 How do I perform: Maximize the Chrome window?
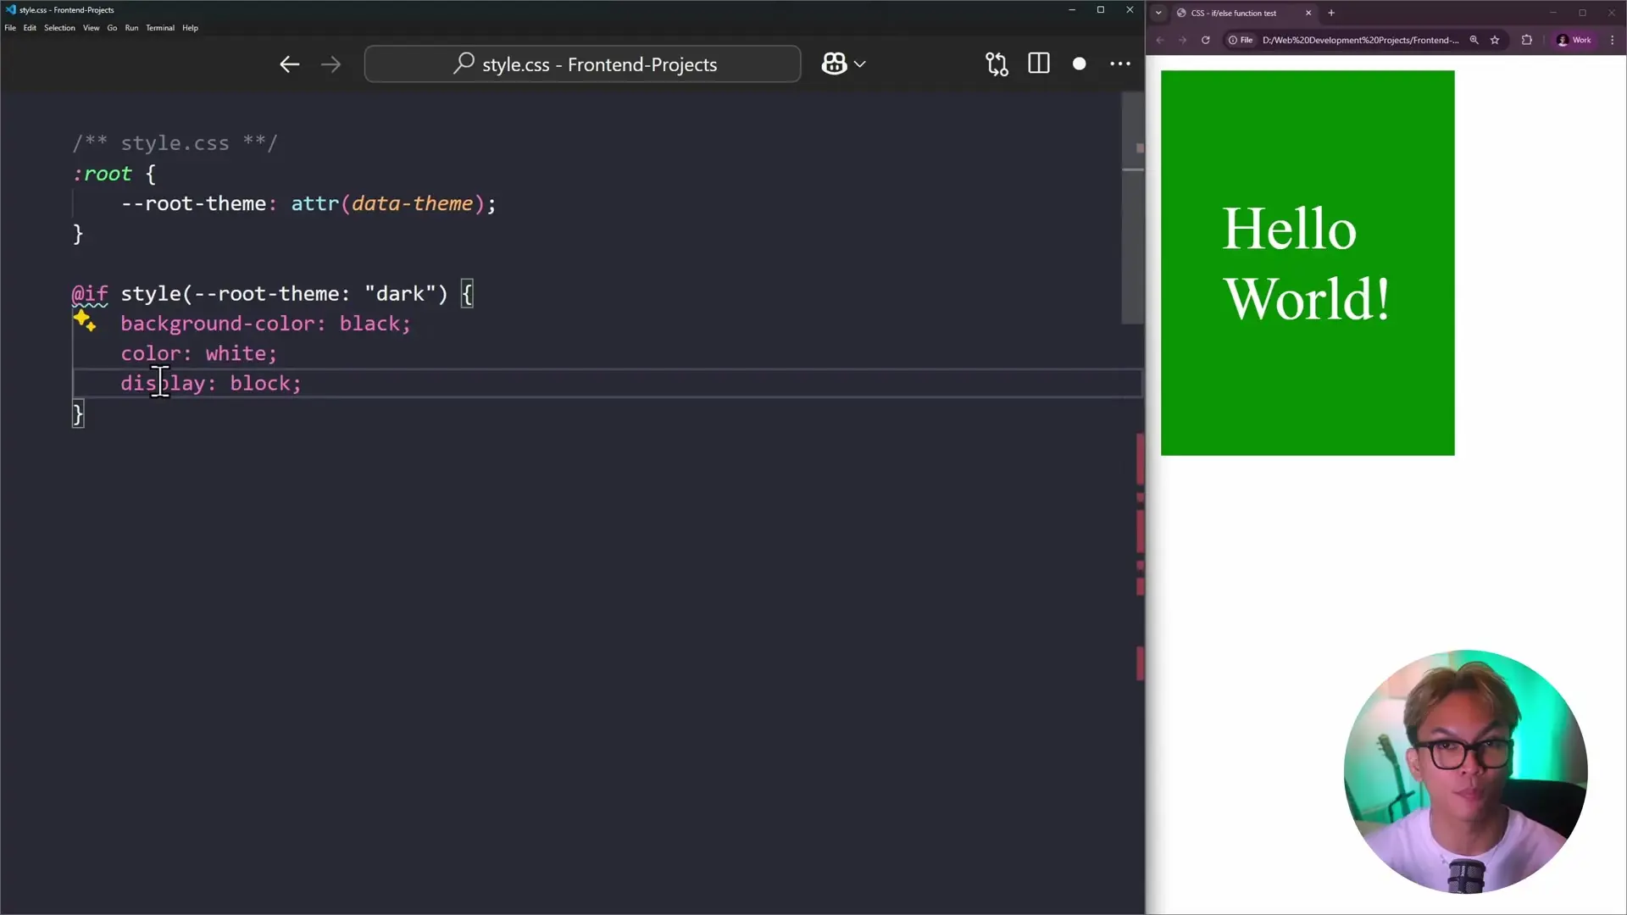pyautogui.click(x=1582, y=13)
